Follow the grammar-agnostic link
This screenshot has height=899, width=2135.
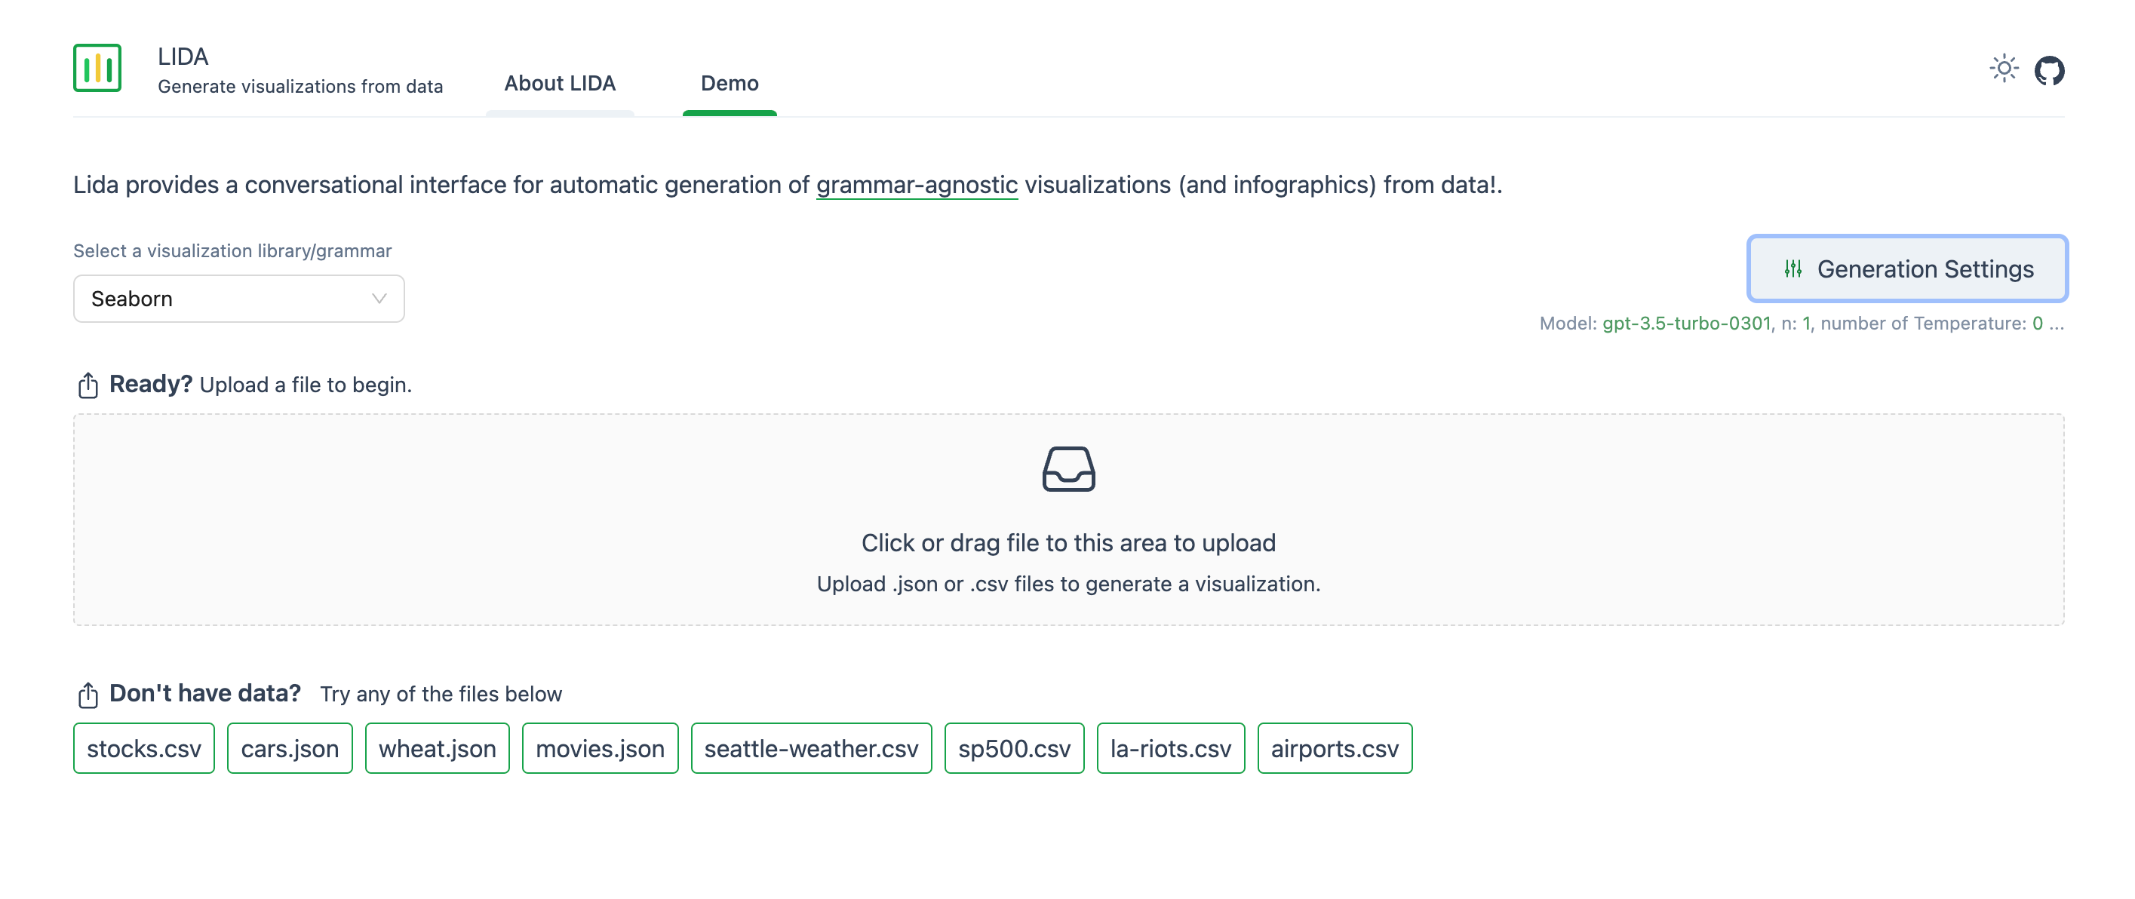[x=916, y=185]
